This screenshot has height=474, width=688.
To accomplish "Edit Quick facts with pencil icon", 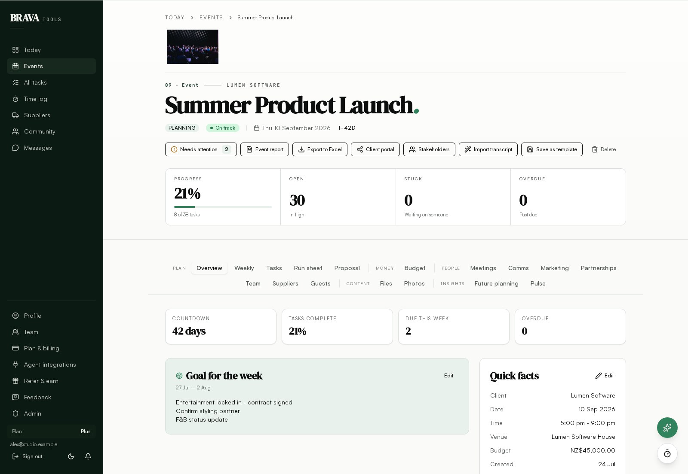I will coord(605,376).
